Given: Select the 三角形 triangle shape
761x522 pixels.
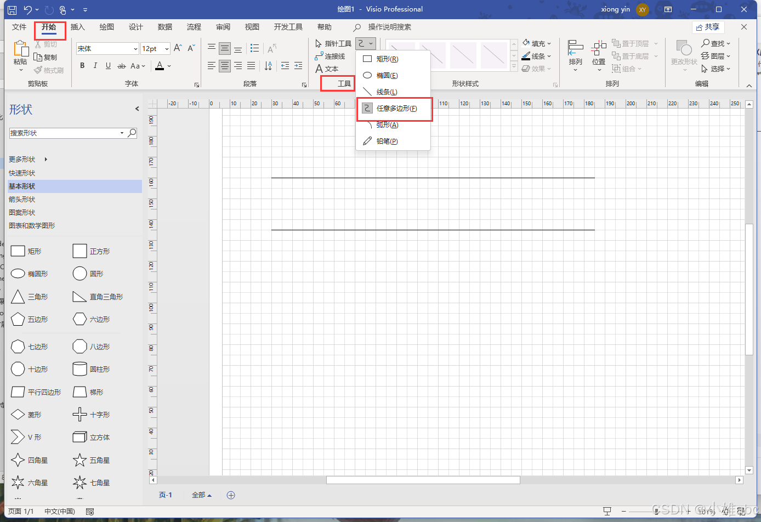Looking at the screenshot, I should [x=29, y=297].
